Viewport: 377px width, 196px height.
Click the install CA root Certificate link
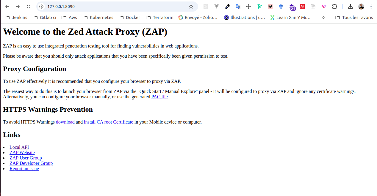point(108,122)
